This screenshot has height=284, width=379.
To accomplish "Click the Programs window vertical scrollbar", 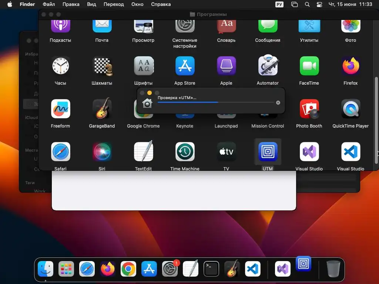I will (x=376, y=120).
